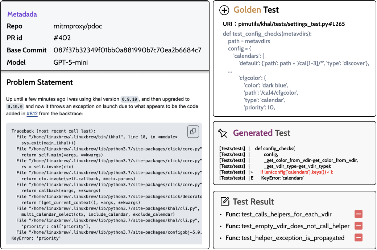This screenshot has width=377, height=250.
Task: Click the test_config_checks function definition line
Action: click(267, 34)
